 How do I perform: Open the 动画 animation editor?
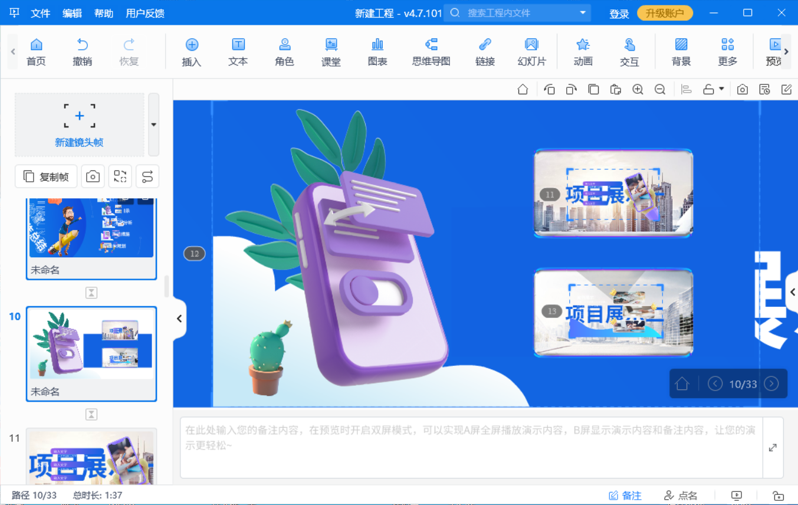click(583, 52)
